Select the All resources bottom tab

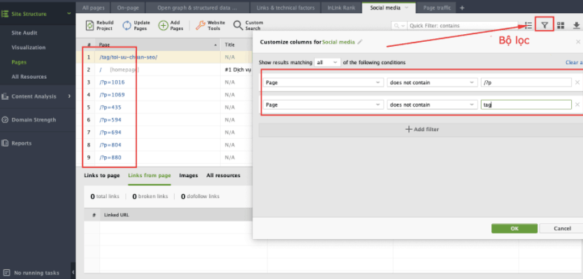coord(223,176)
